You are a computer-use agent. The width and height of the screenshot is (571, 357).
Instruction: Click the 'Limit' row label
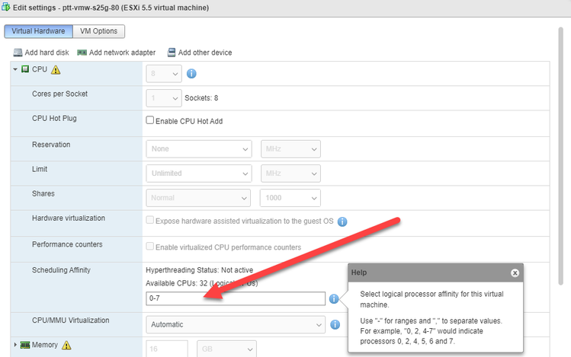(40, 169)
